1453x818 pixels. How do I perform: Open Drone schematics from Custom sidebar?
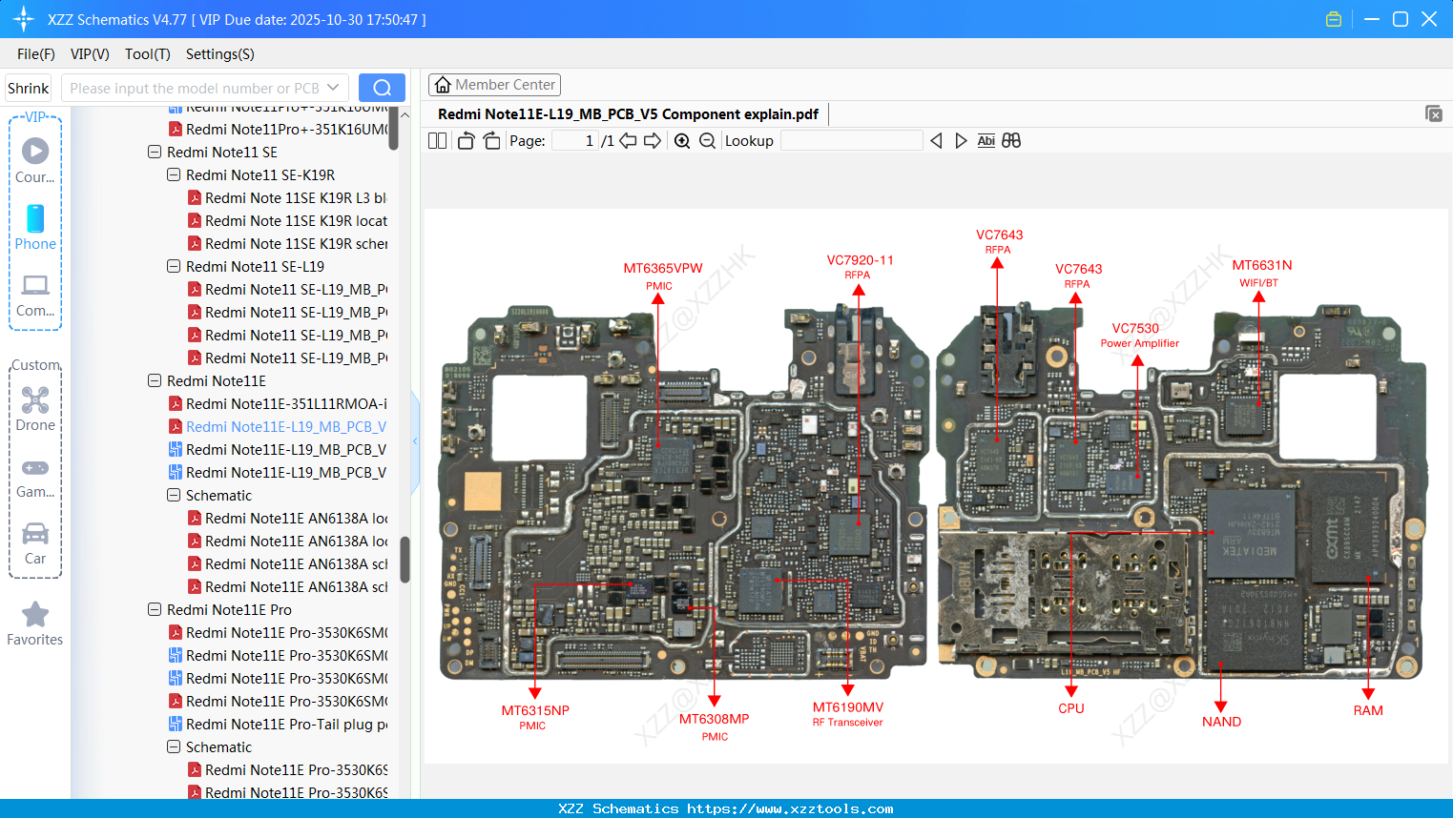[x=35, y=400]
